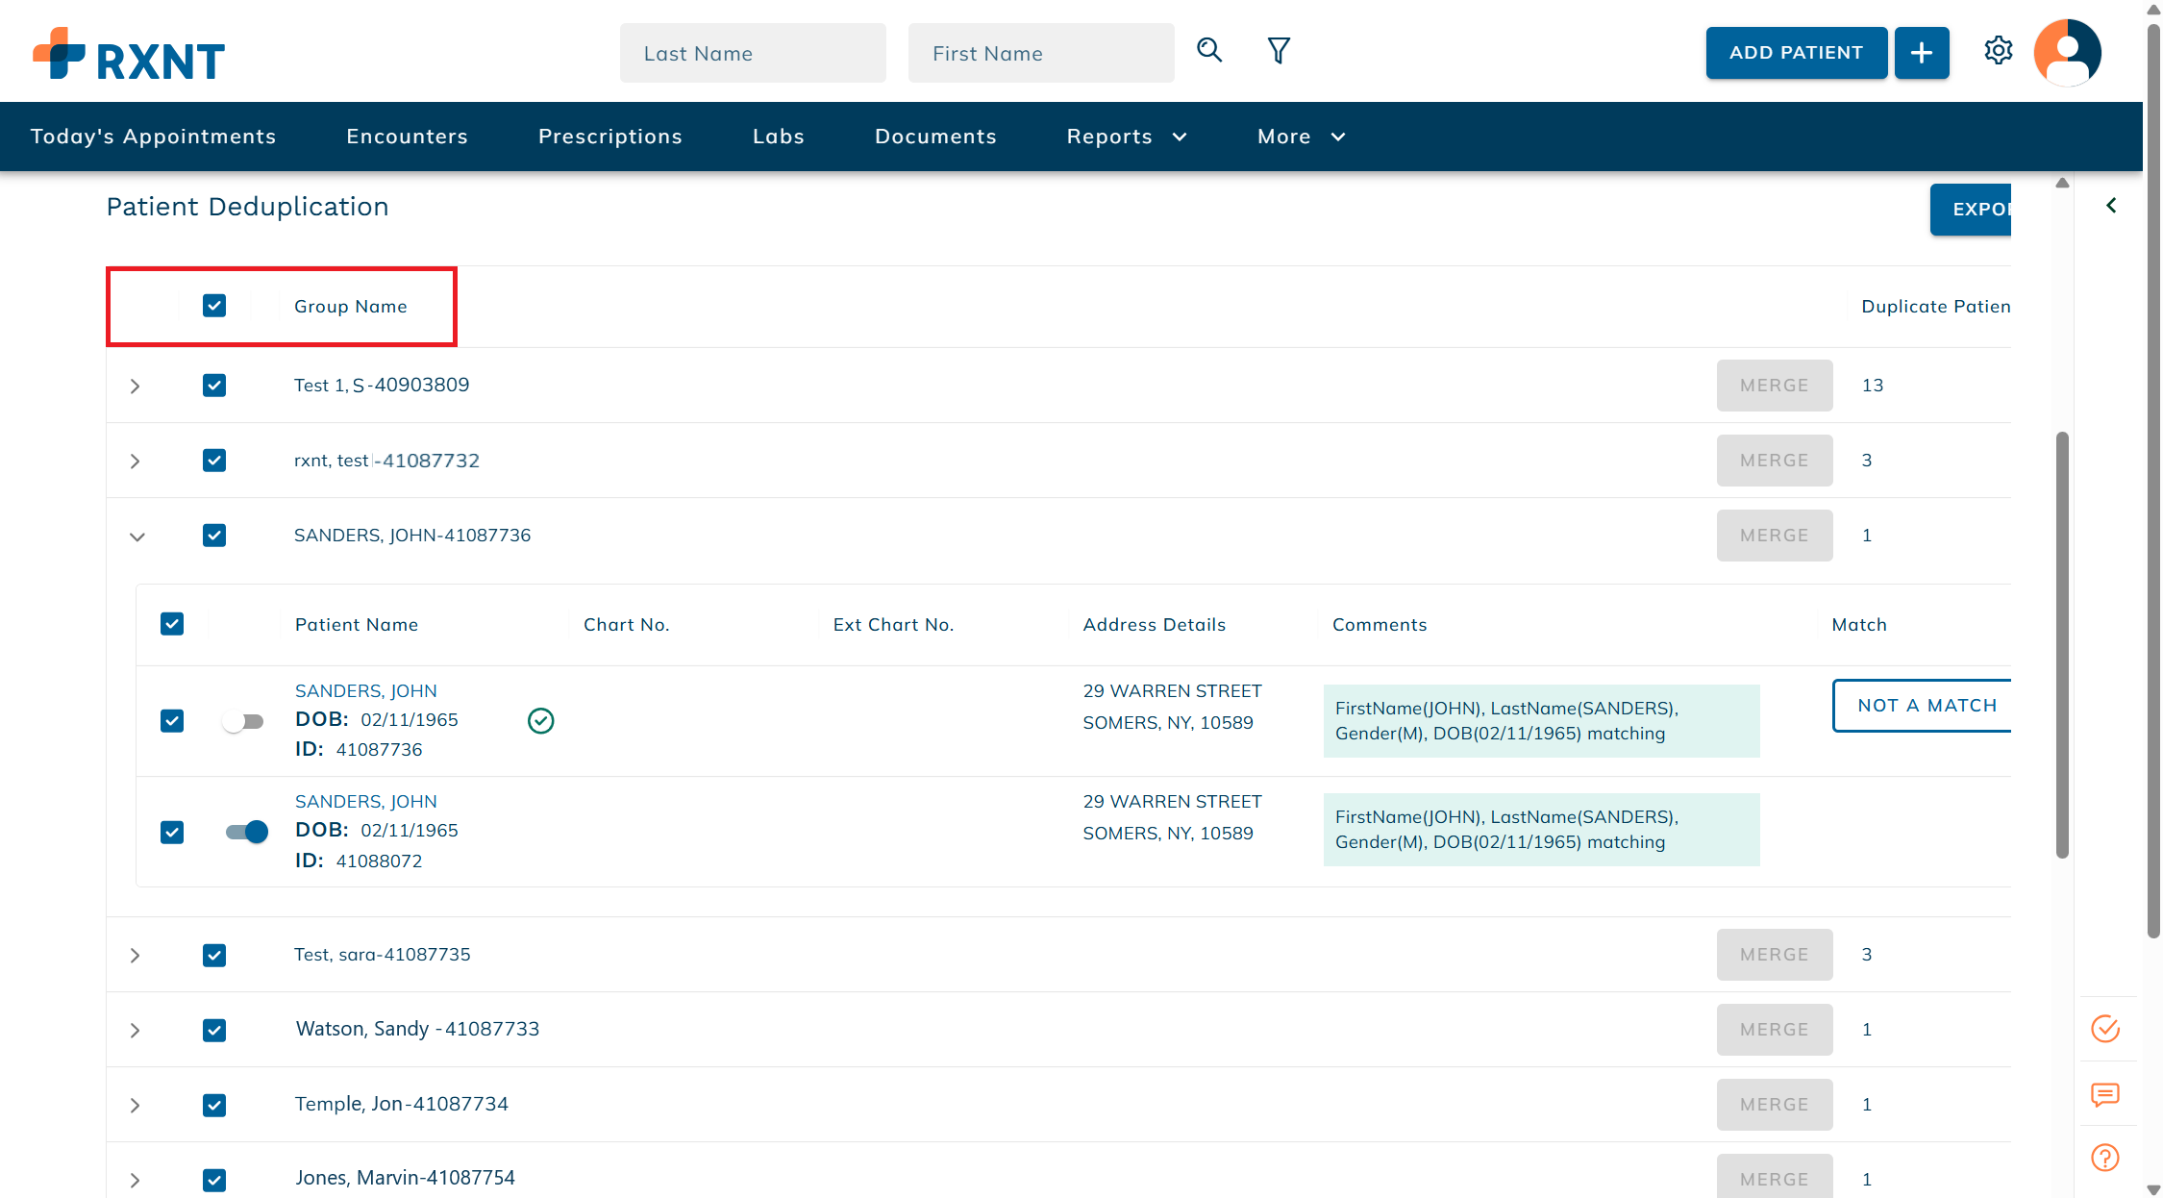
Task: Uncheck the Group Name select-all checkbox
Action: click(x=214, y=306)
